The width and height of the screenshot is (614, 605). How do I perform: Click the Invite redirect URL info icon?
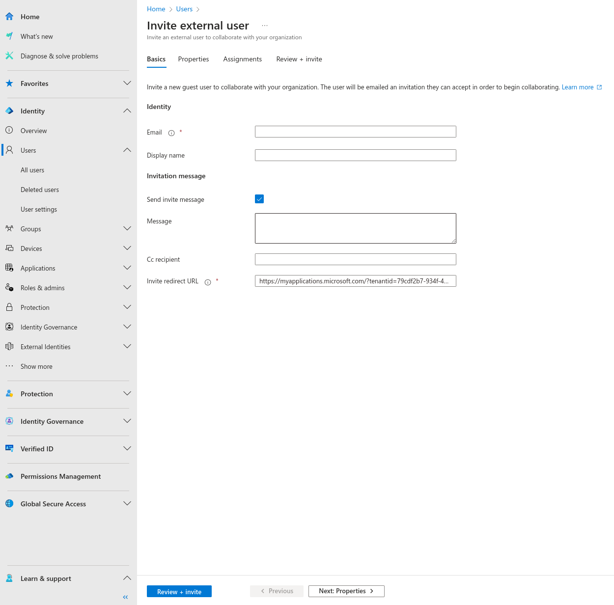[x=208, y=282]
